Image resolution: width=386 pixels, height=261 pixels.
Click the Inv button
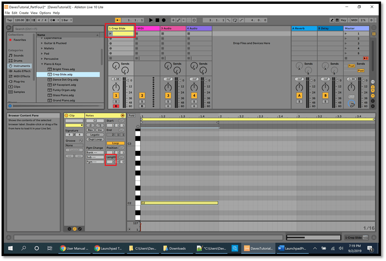(99, 130)
